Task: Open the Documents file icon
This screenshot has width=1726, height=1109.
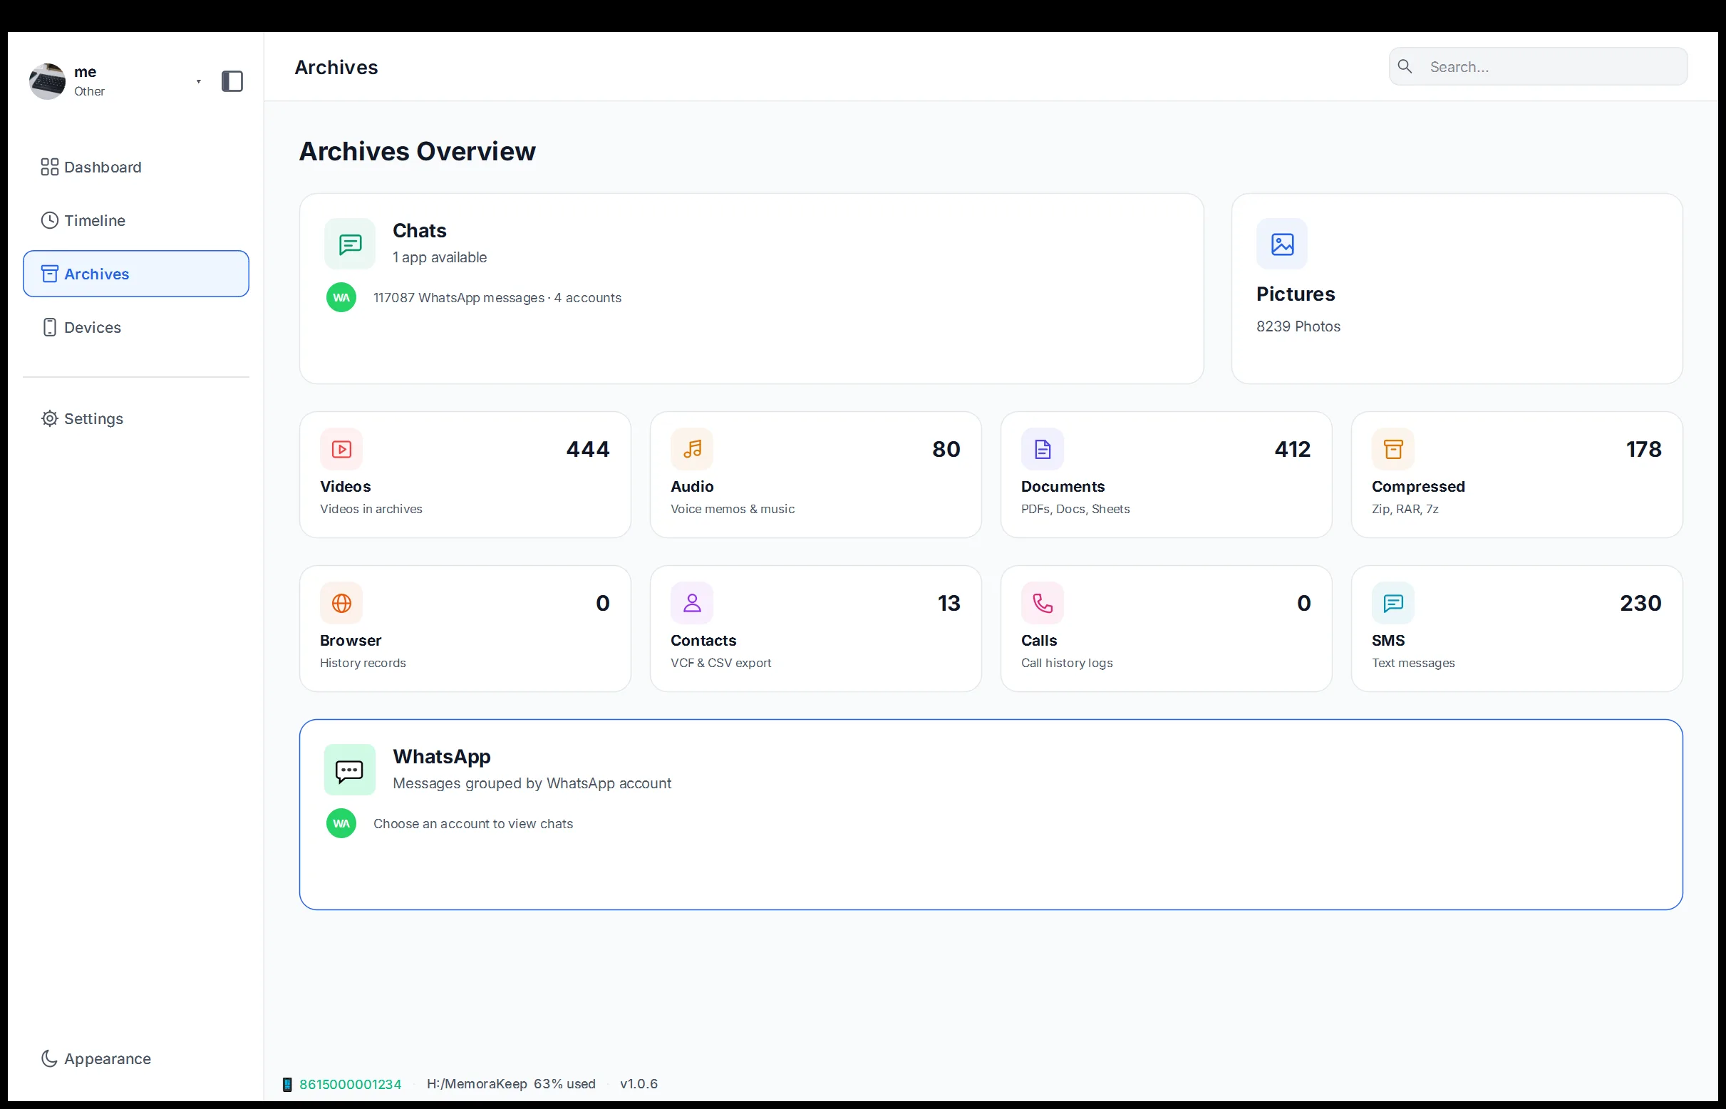Action: [1042, 449]
